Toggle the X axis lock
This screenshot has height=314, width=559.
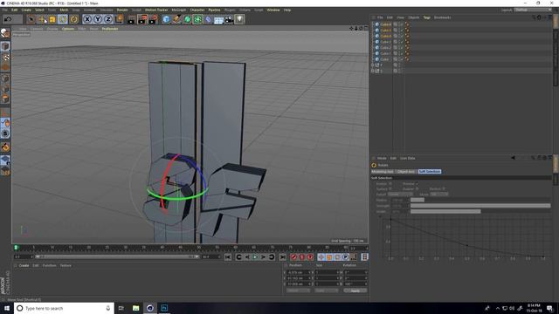pyautogui.click(x=87, y=19)
